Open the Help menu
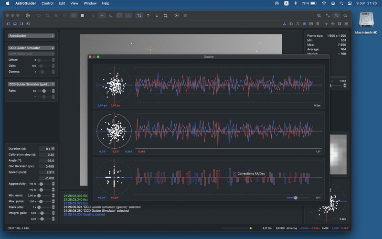Image resolution: width=382 pixels, height=239 pixels. tap(106, 3)
